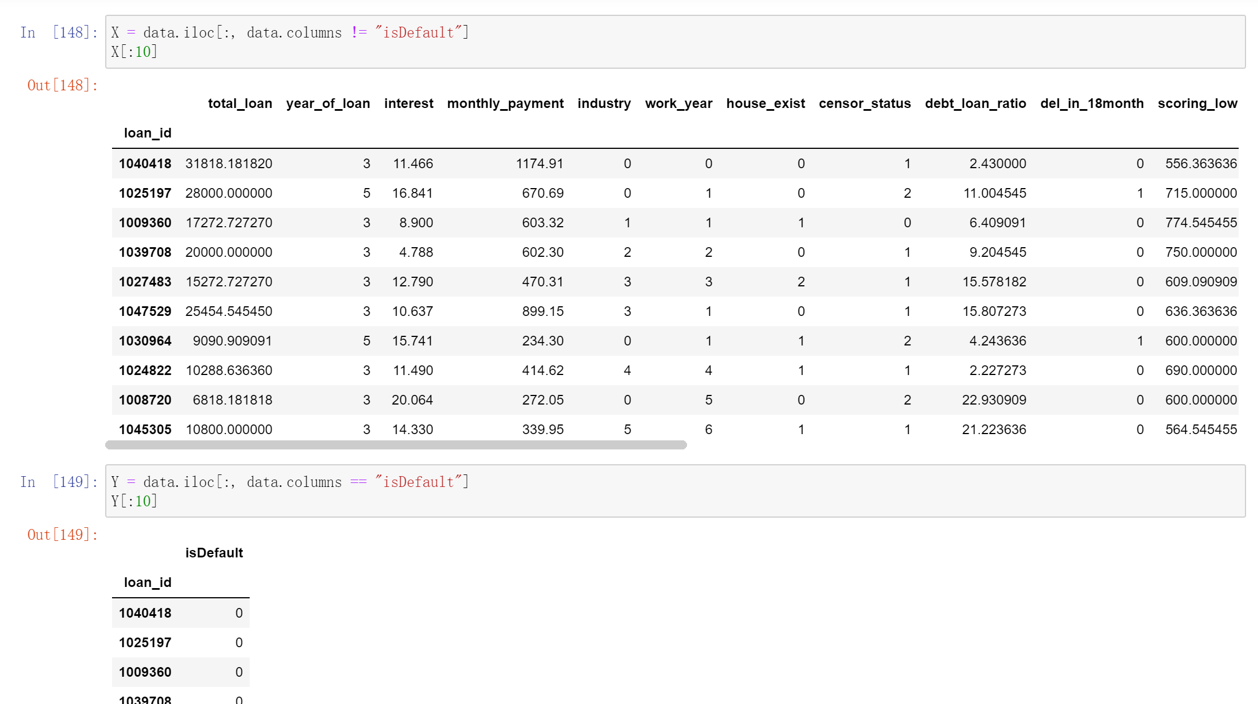Click the loan_id index label in the Y table
Screen dimensions: 1258x704
(x=147, y=582)
